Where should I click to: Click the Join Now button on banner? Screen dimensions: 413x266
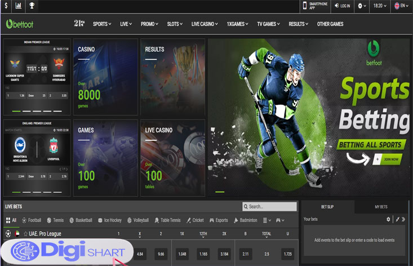[x=388, y=159]
